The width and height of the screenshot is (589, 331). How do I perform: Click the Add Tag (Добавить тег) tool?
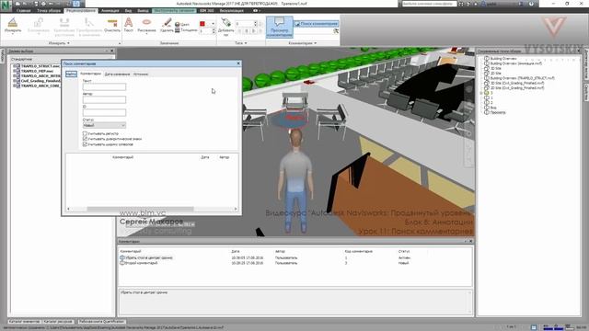tap(225, 27)
